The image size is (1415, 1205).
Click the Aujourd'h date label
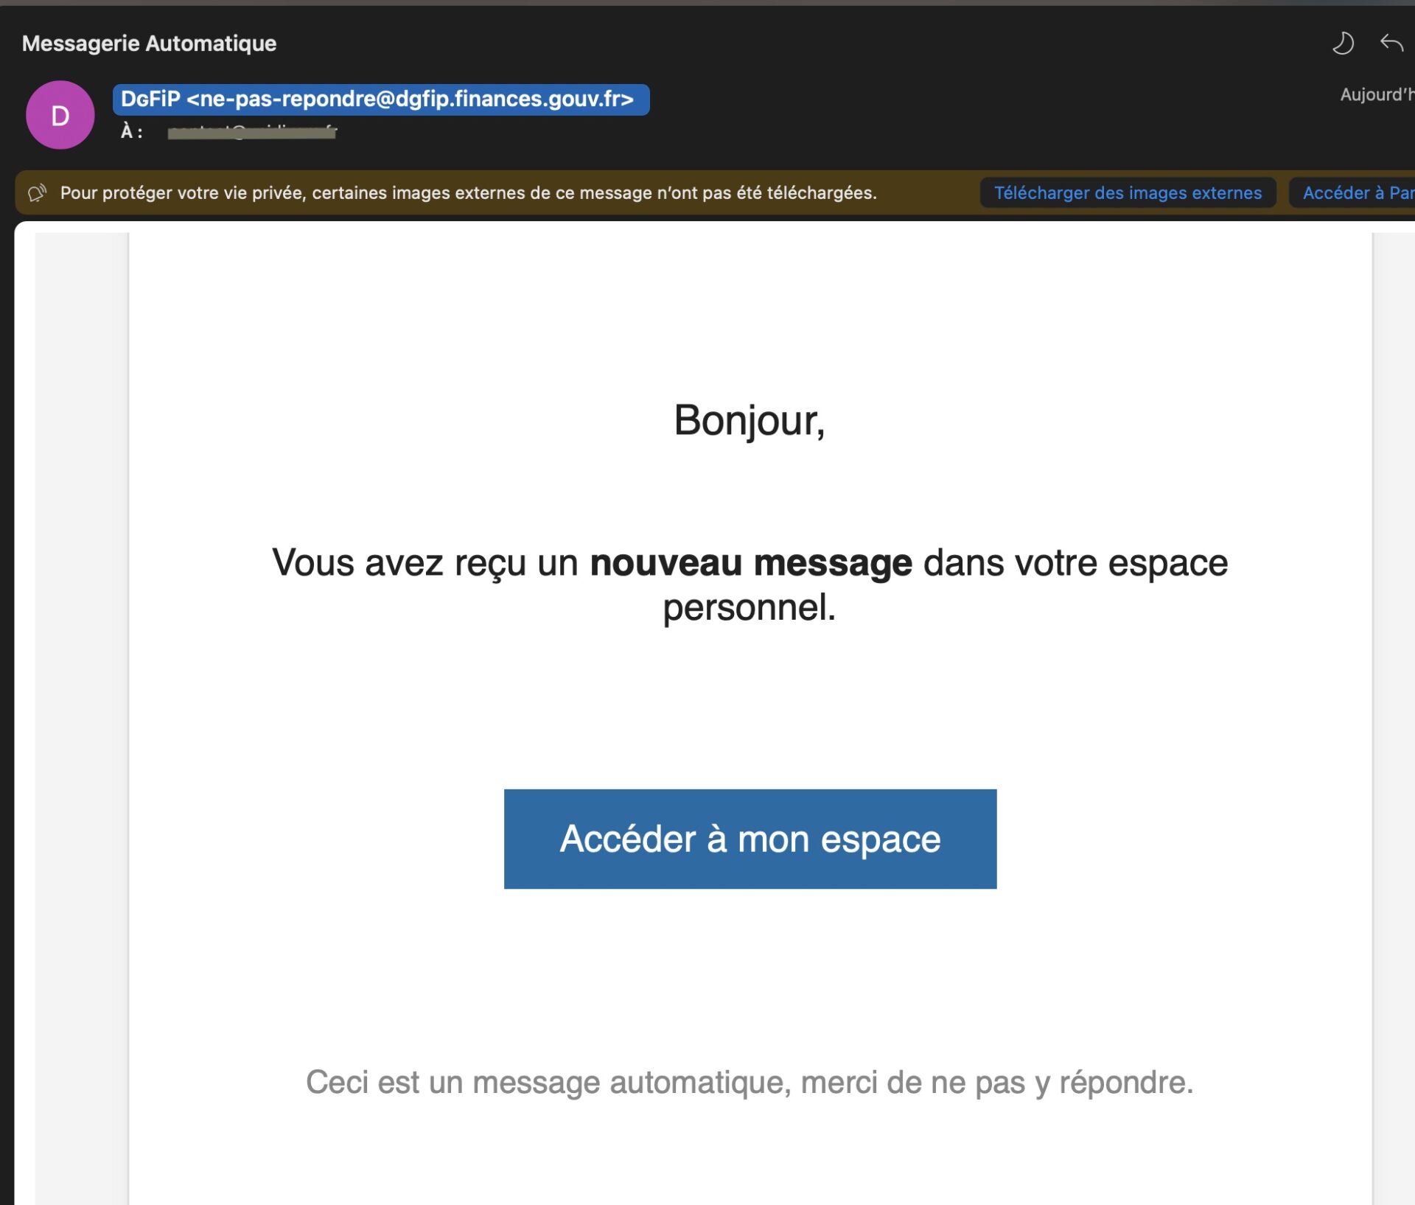tap(1377, 94)
